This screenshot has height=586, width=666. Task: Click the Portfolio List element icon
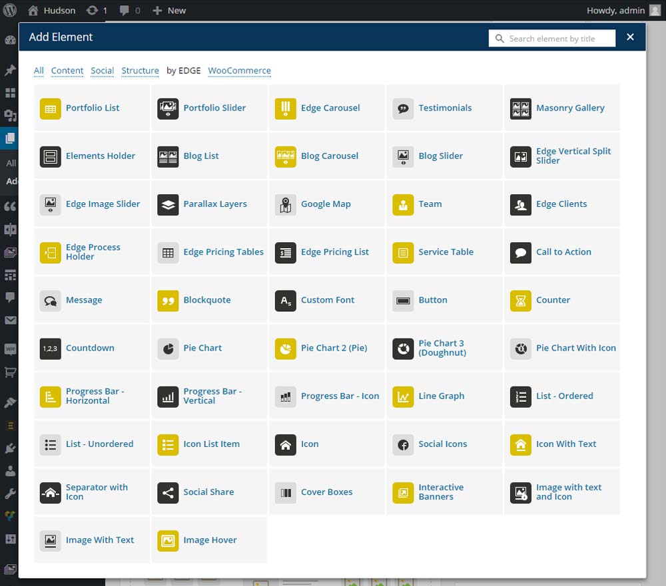[x=50, y=108]
